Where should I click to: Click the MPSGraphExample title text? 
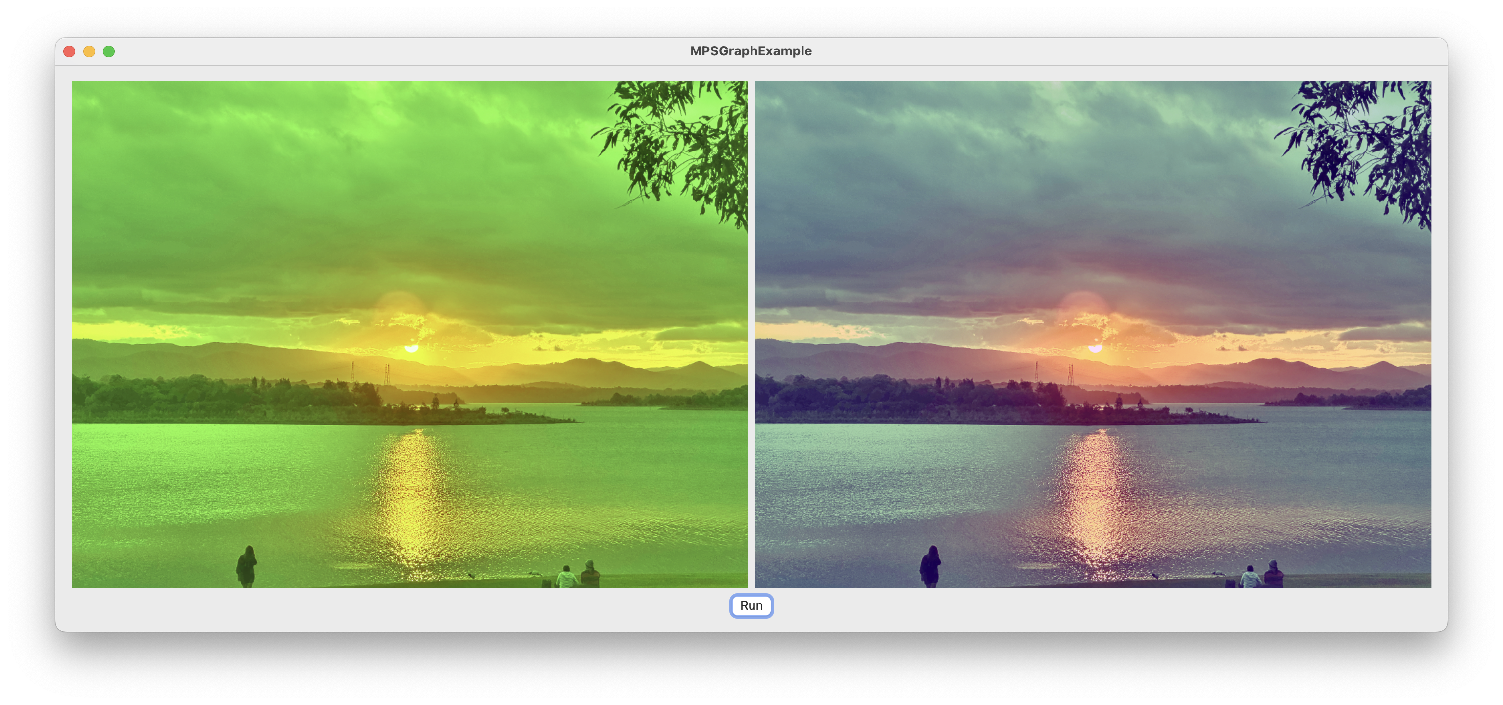751,51
